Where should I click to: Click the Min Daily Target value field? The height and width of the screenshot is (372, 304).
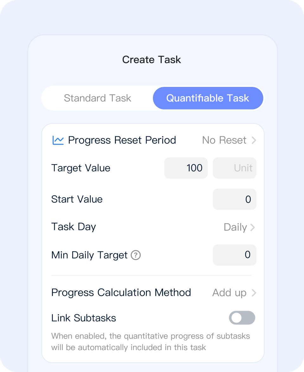[234, 255]
